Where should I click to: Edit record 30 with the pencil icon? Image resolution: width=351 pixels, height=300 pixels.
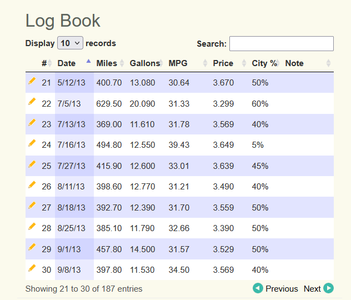tap(32, 268)
